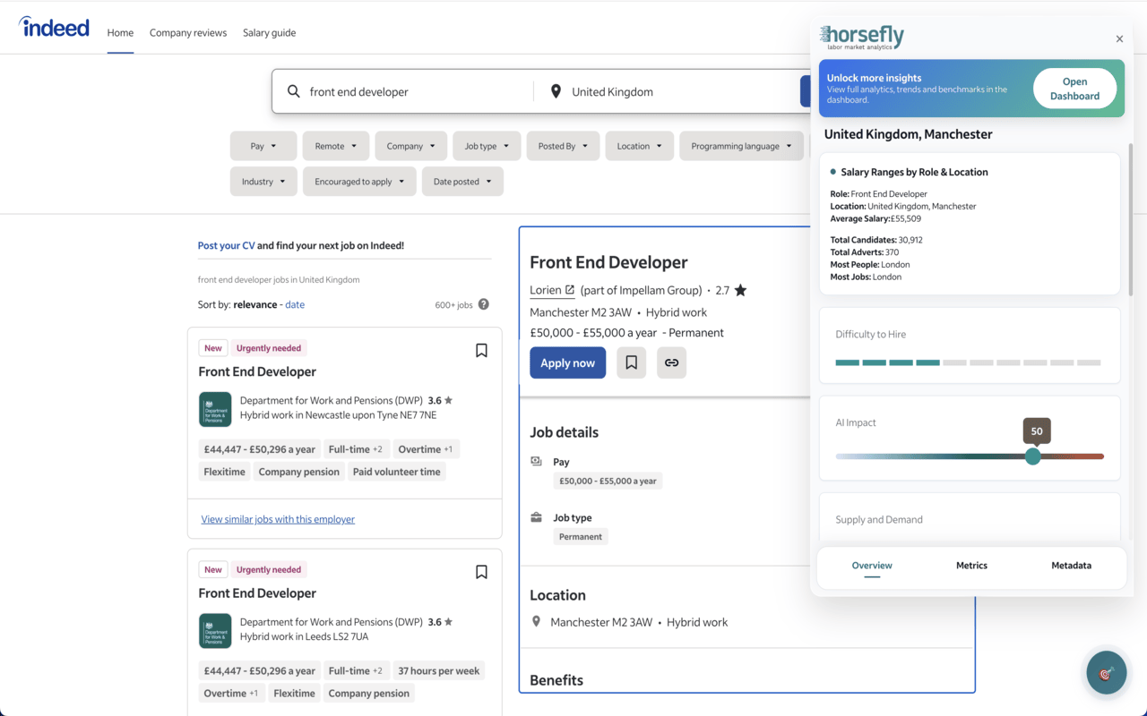Click the Supply and Demand card heading
The image size is (1147, 716).
879,519
